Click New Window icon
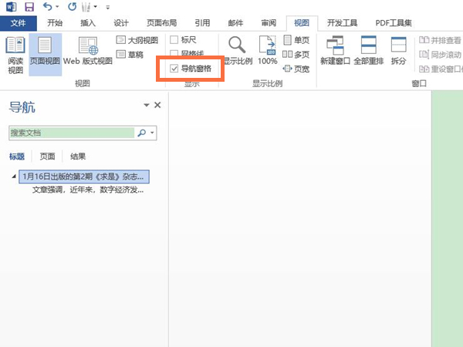Viewport: 463px width, 347px height. coord(335,52)
